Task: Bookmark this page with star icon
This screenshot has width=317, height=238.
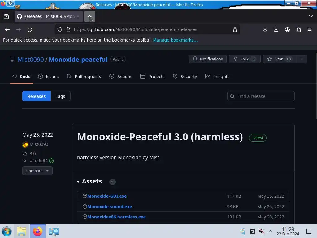Action: click(235, 29)
